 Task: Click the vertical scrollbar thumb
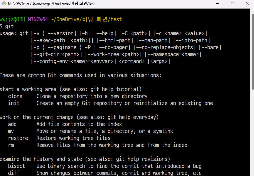[253, 52]
